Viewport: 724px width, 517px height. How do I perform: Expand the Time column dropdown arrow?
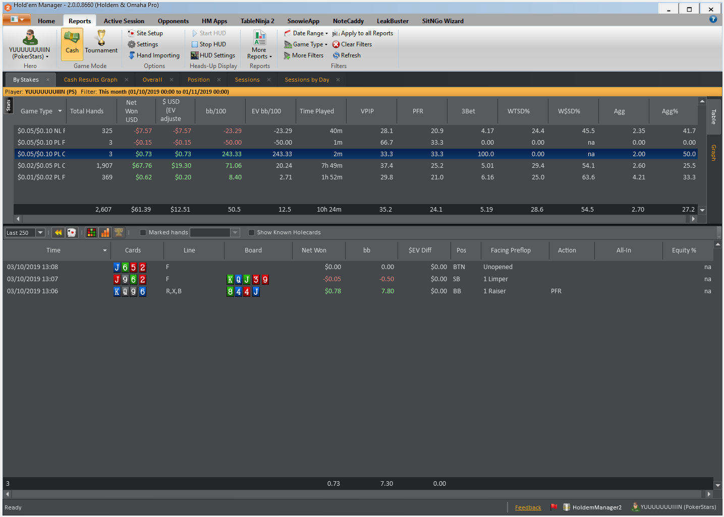[x=105, y=250]
